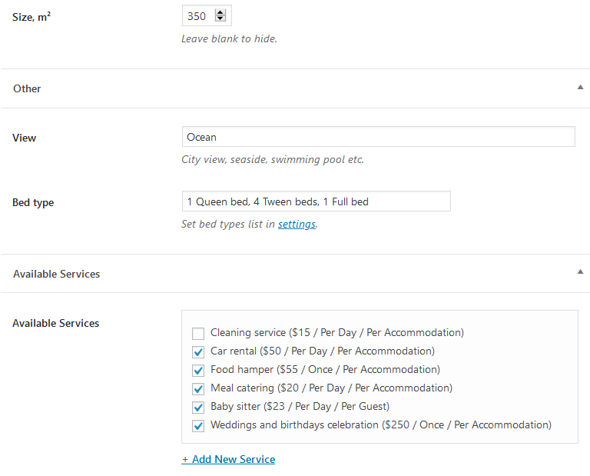Image resolution: width=590 pixels, height=476 pixels.
Task: Click the Weddings and birthdays celebration label
Action: coord(380,425)
